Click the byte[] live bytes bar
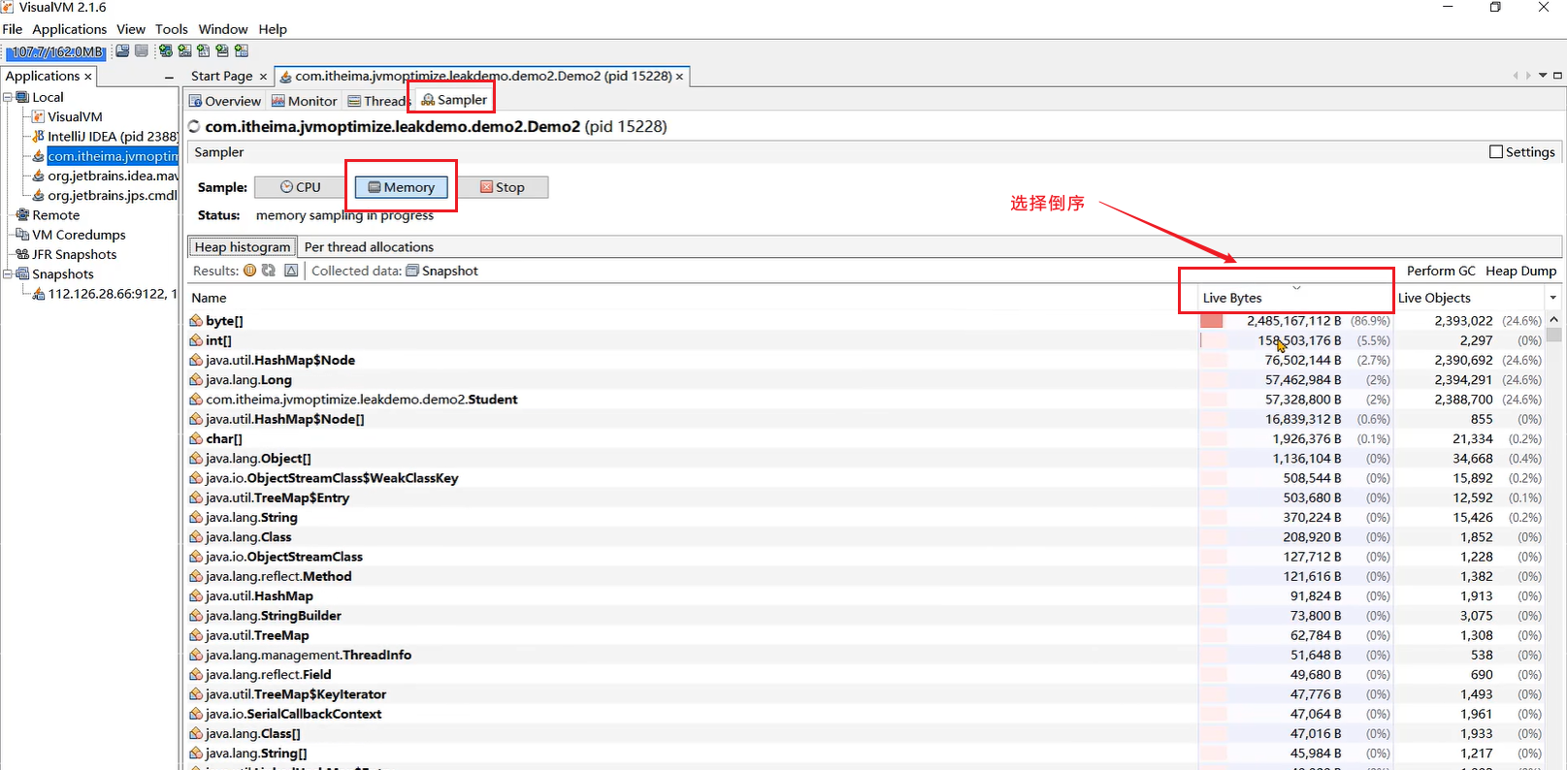 pos(1212,321)
